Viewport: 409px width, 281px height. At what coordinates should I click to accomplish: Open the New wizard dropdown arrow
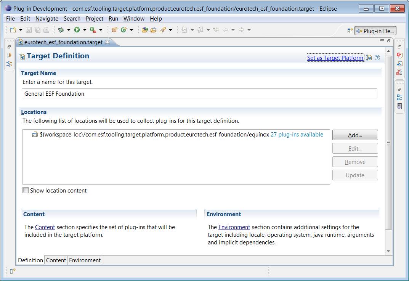(21, 30)
